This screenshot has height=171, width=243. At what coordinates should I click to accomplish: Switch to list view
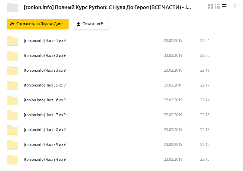pyautogui.click(x=224, y=6)
